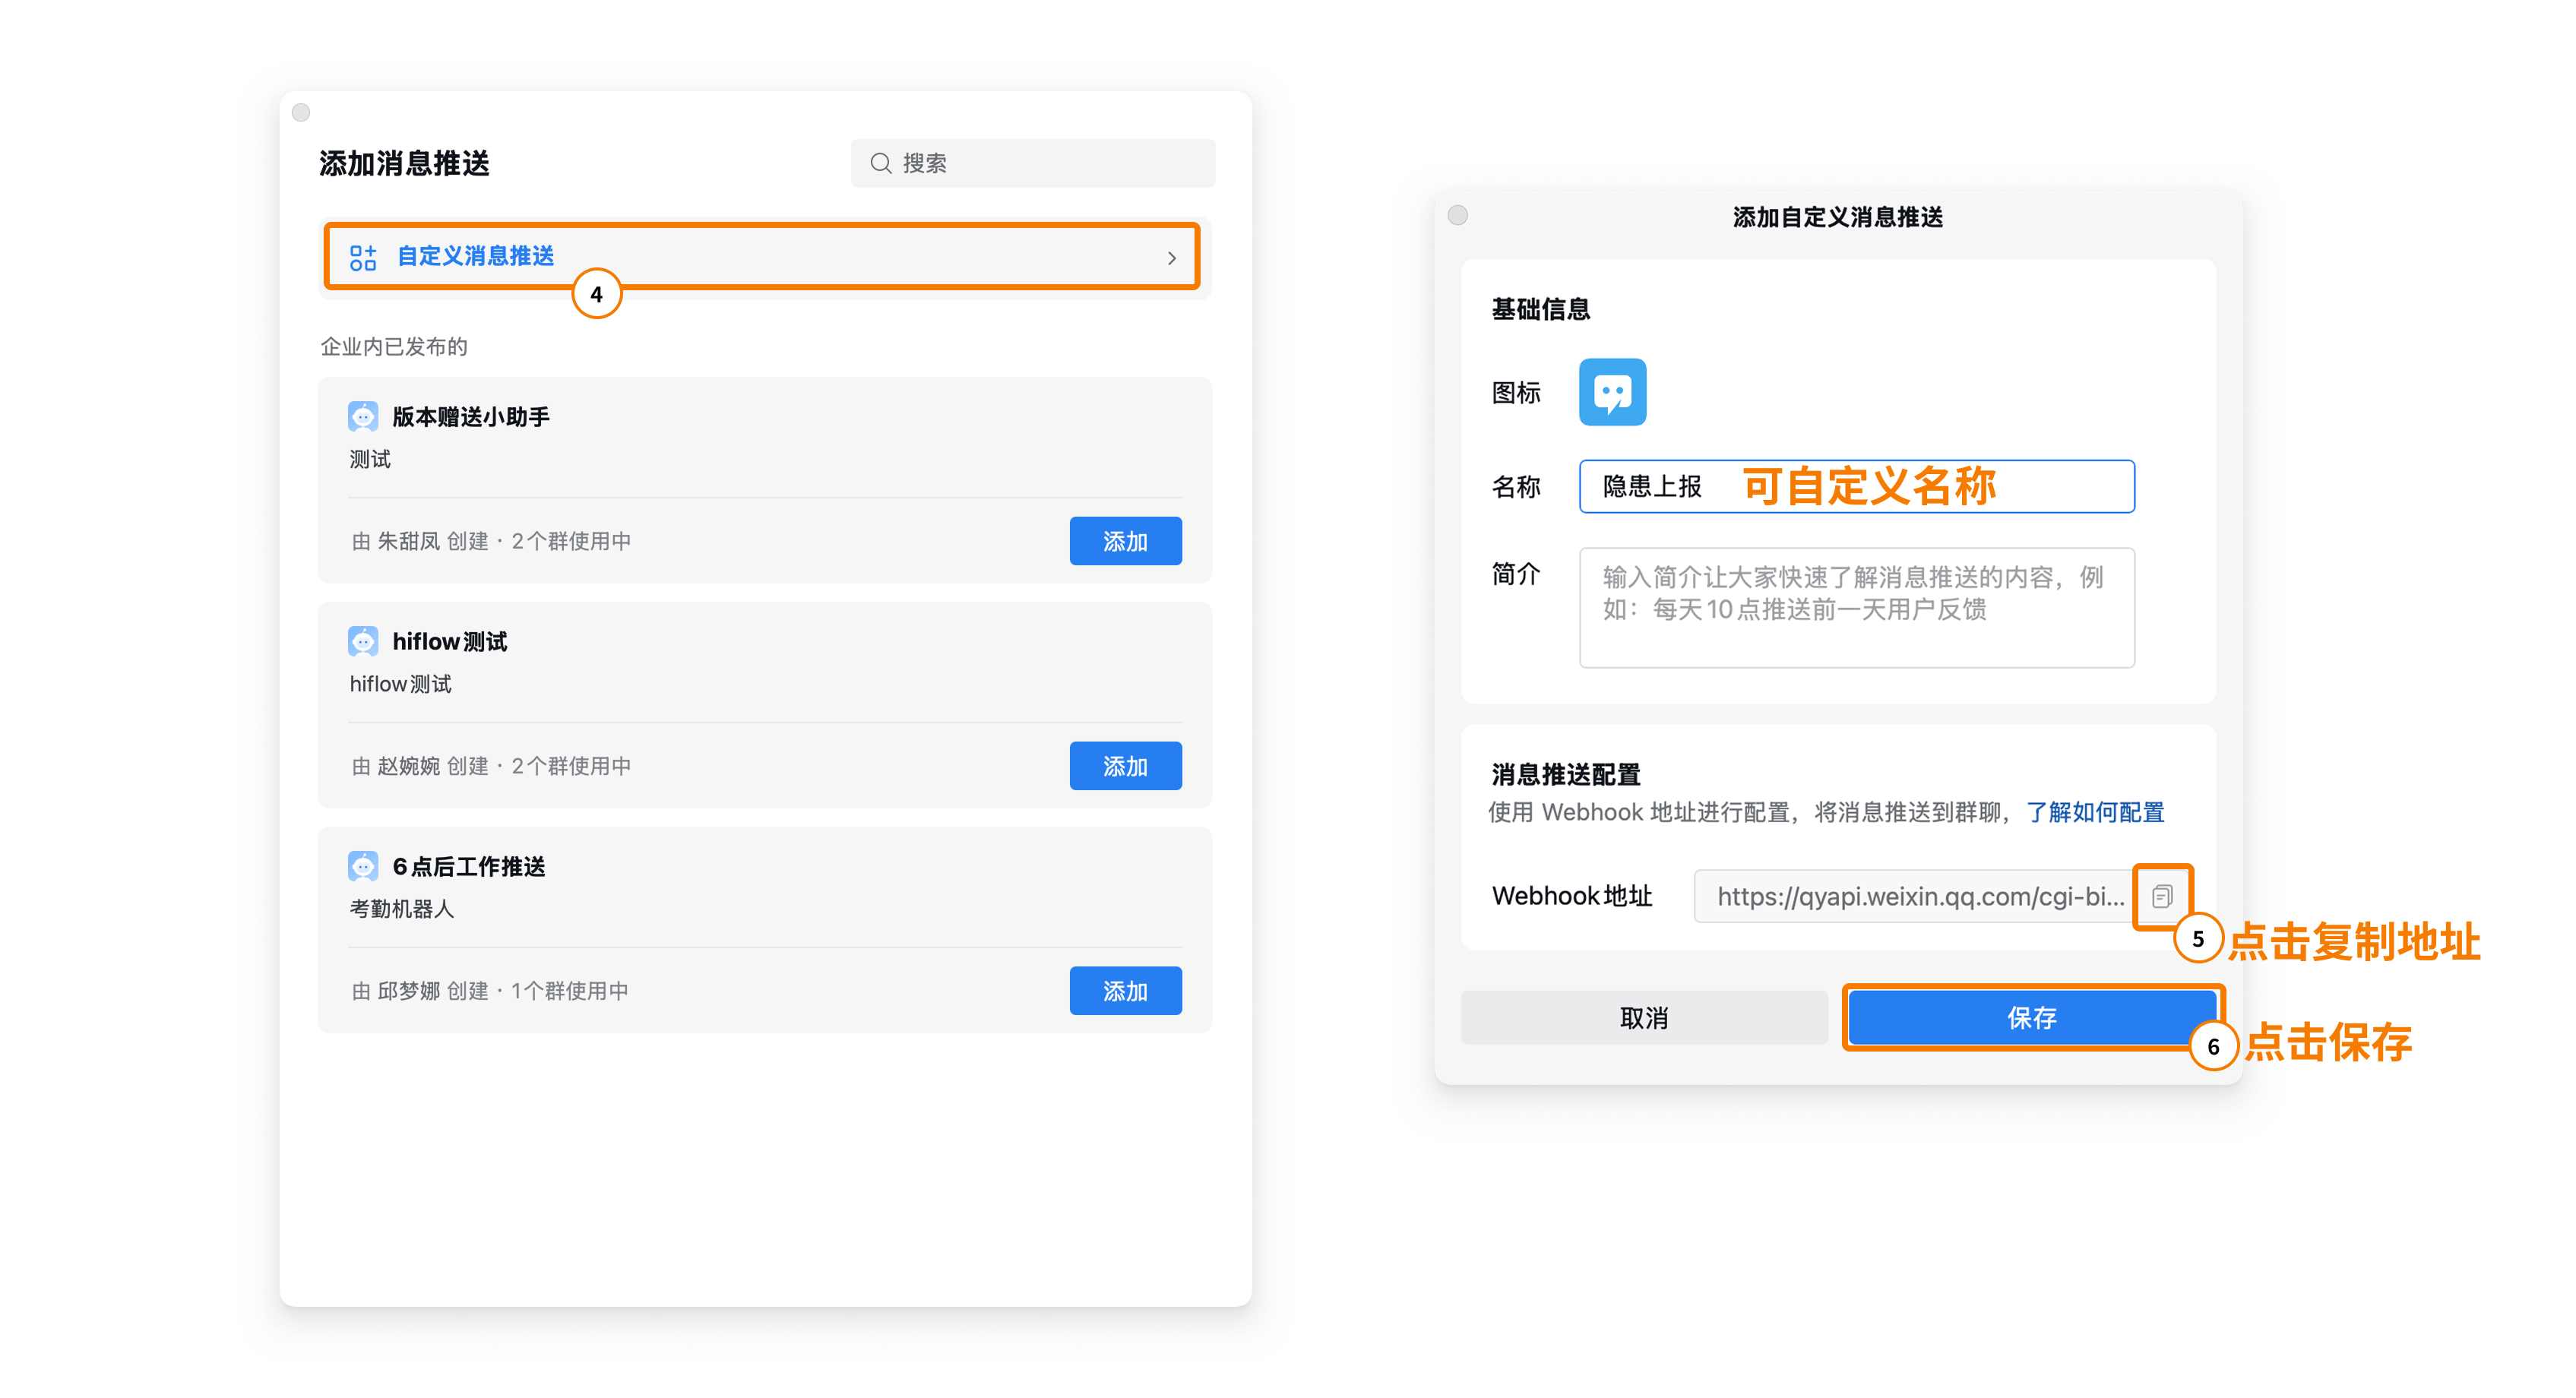The width and height of the screenshot is (2576, 1398).
Task: Click the custom message push grid icon
Action: 363,257
